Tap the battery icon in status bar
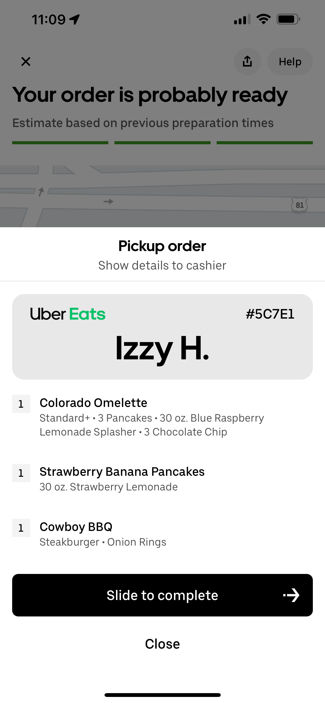Screen dimensions: 325x703 [x=288, y=19]
